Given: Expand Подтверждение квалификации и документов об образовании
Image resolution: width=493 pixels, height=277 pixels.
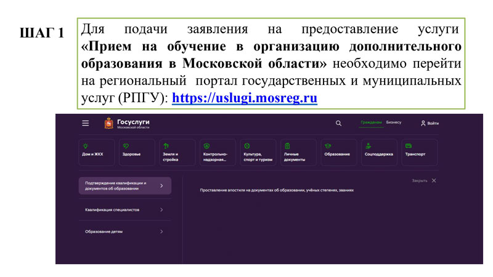Looking at the screenshot, I should click(124, 185).
